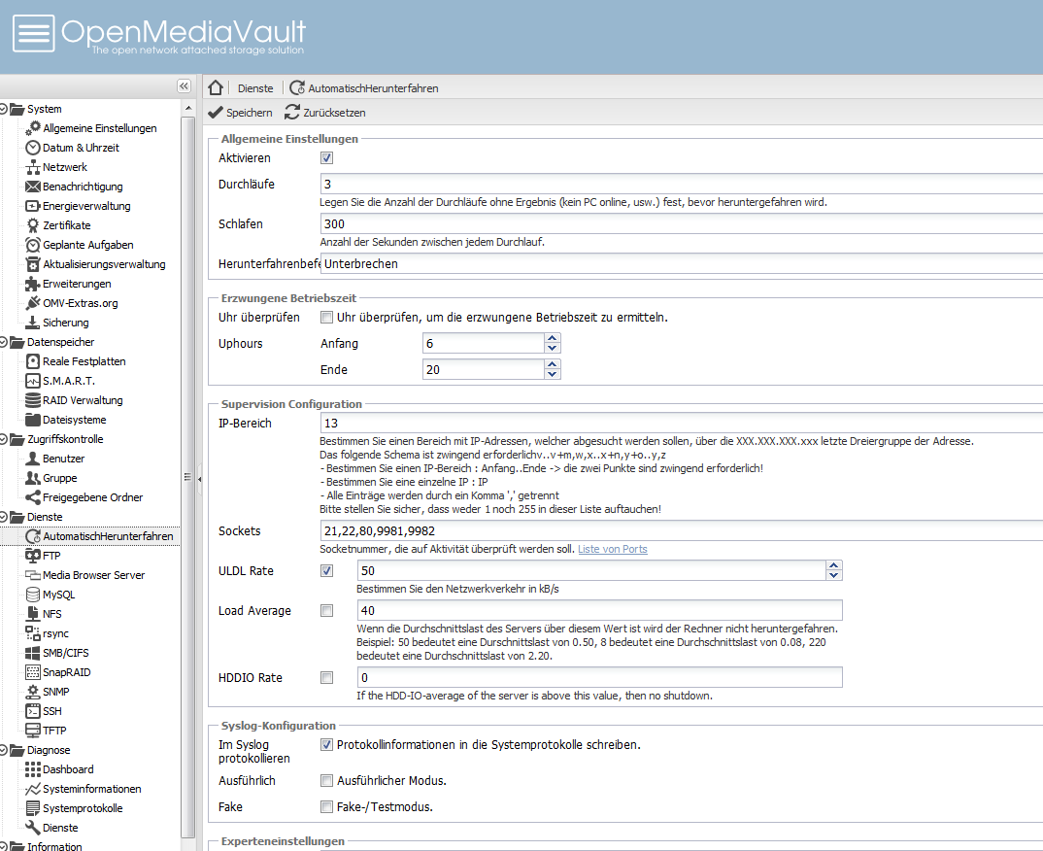
Task: Collapse the Diagnose tree folder
Action: pos(3,750)
